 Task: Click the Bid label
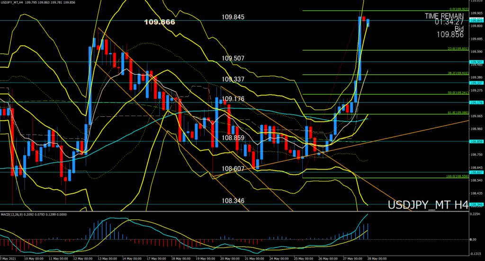459,29
